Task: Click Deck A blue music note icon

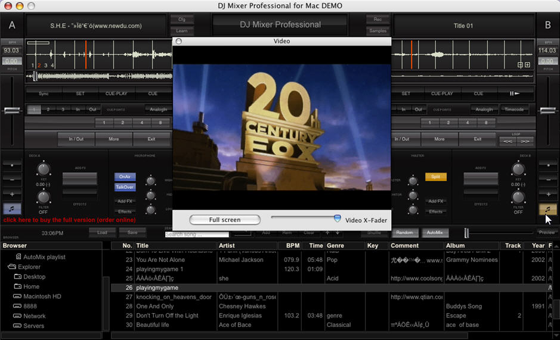Action: coord(12,209)
